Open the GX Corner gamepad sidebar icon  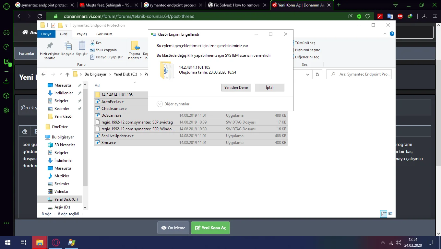6,32
